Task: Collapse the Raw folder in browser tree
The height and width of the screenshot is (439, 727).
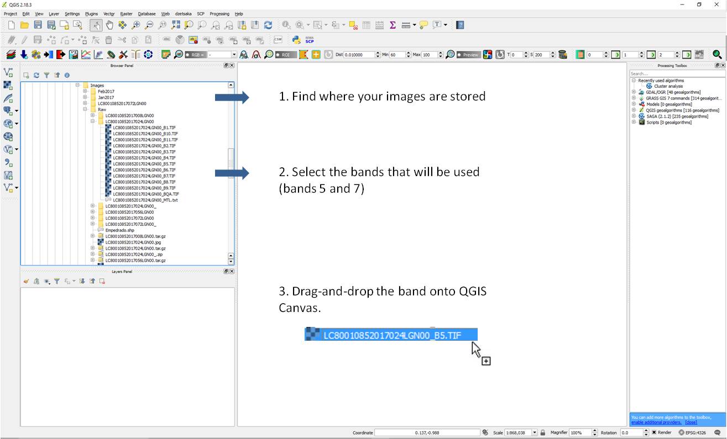Action: pos(86,109)
